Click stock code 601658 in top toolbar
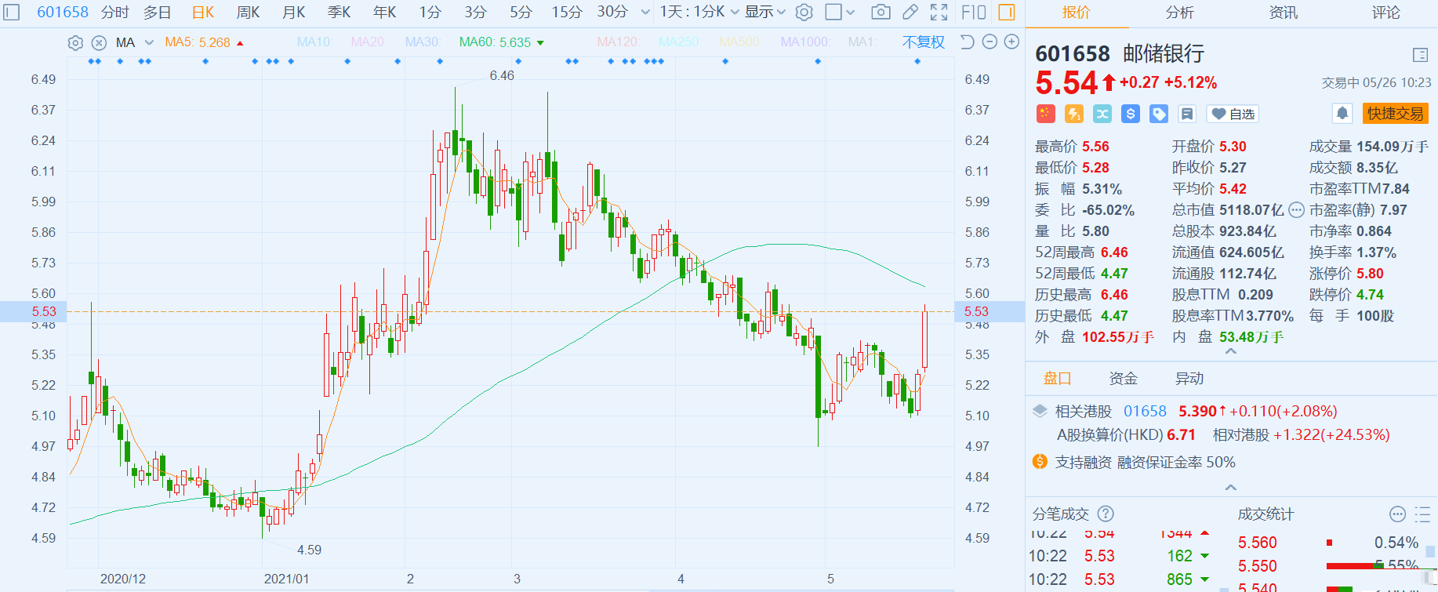Screen dimensions: 1438x592 63,12
